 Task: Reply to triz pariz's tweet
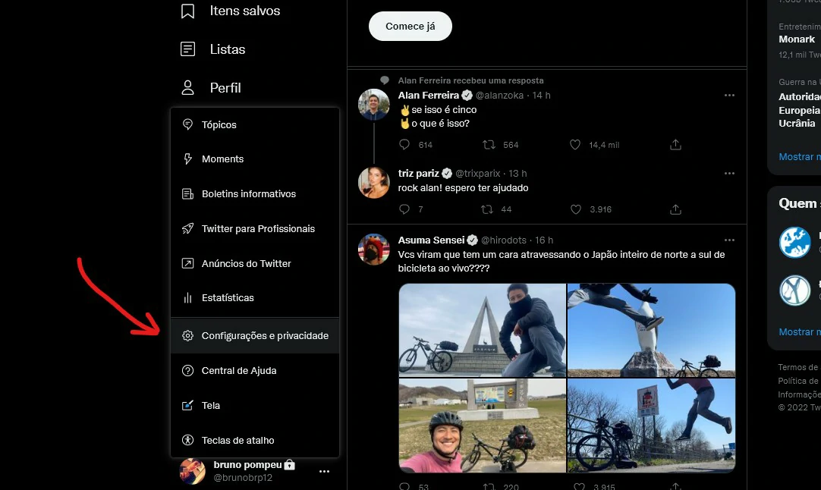pyautogui.click(x=404, y=209)
